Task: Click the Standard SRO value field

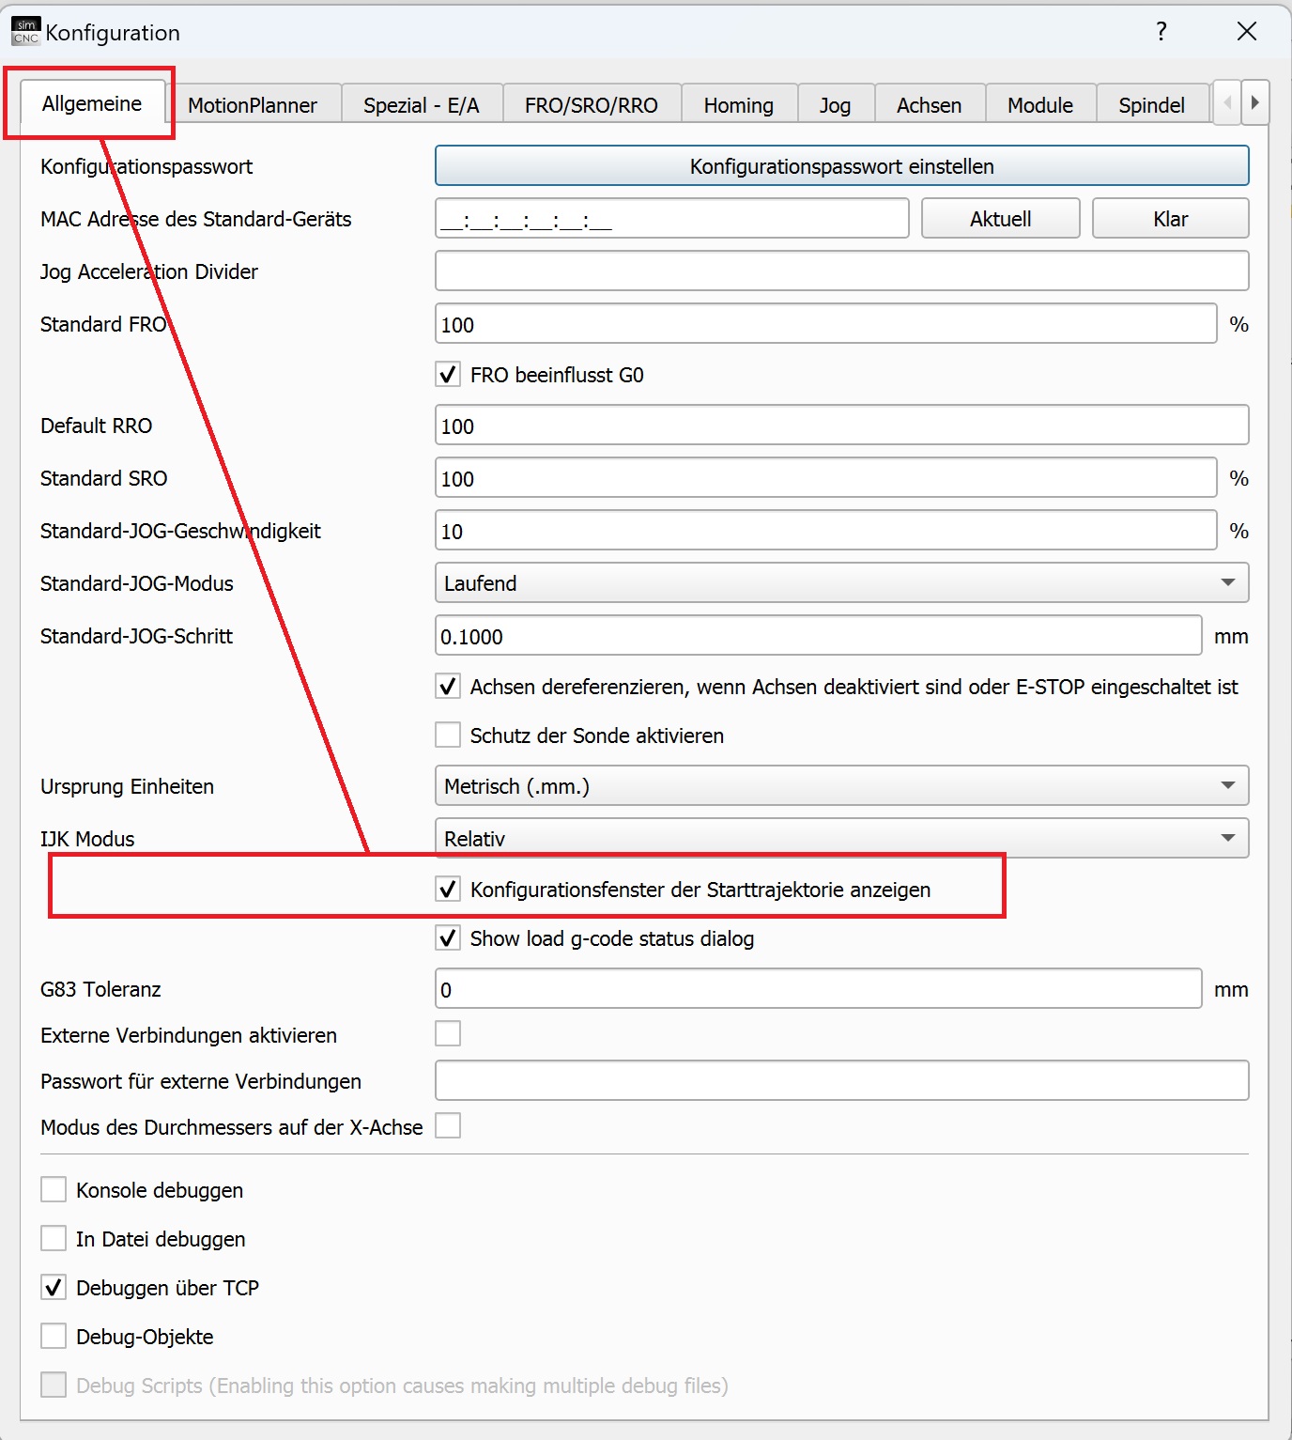Action: 826,478
